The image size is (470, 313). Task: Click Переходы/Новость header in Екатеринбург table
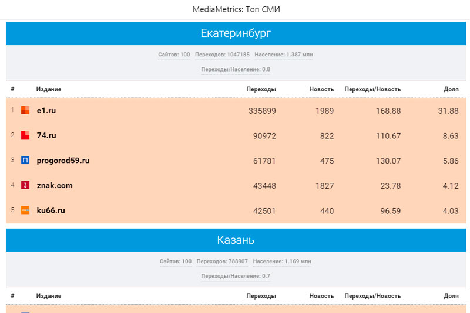coord(372,89)
